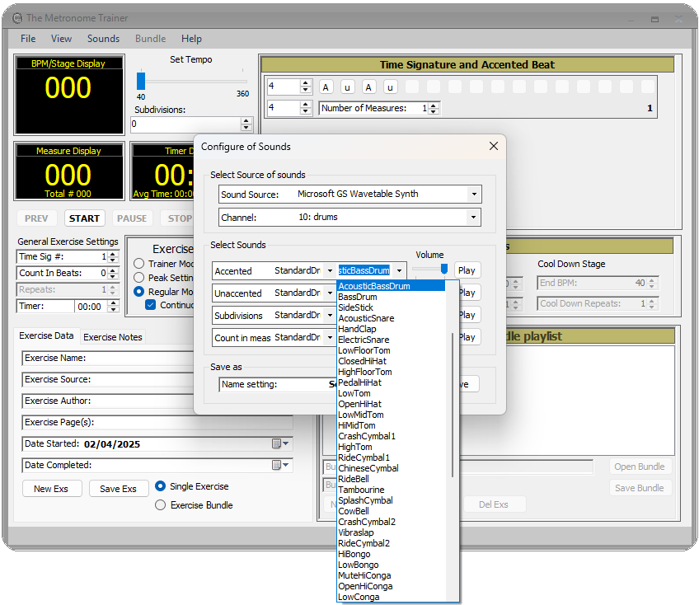
Task: Switch to the Exercise Notes tab
Action: click(x=113, y=336)
